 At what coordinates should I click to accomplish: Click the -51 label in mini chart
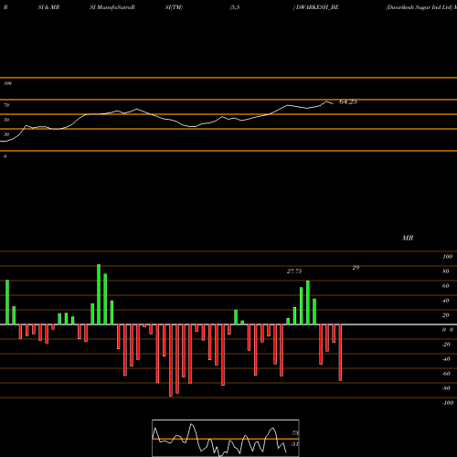click(x=294, y=444)
